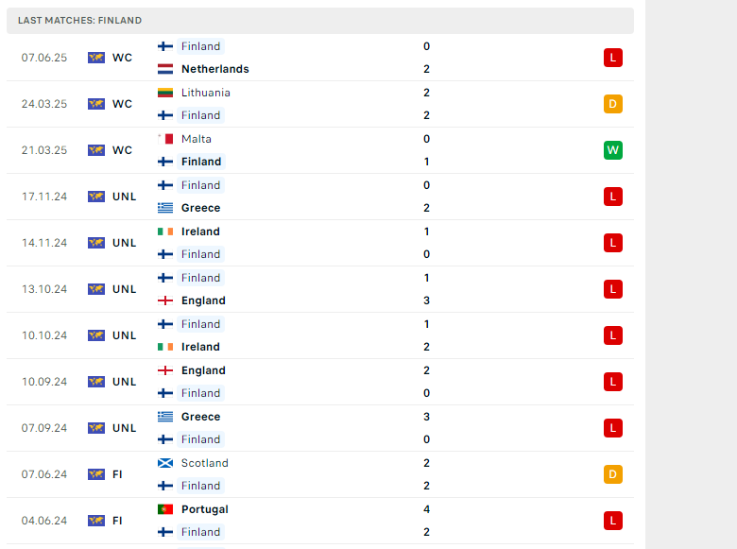Click the D badge for Scotland match
The height and width of the screenshot is (549, 737).
tap(613, 474)
